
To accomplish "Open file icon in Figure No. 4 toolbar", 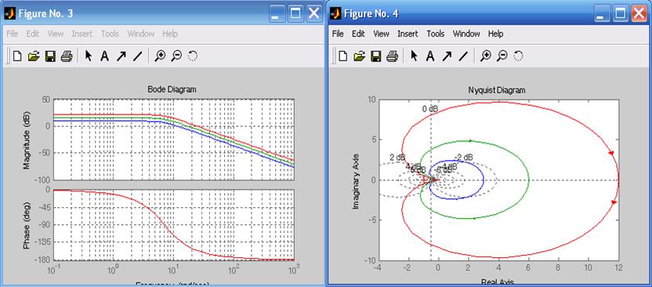I will point(359,56).
